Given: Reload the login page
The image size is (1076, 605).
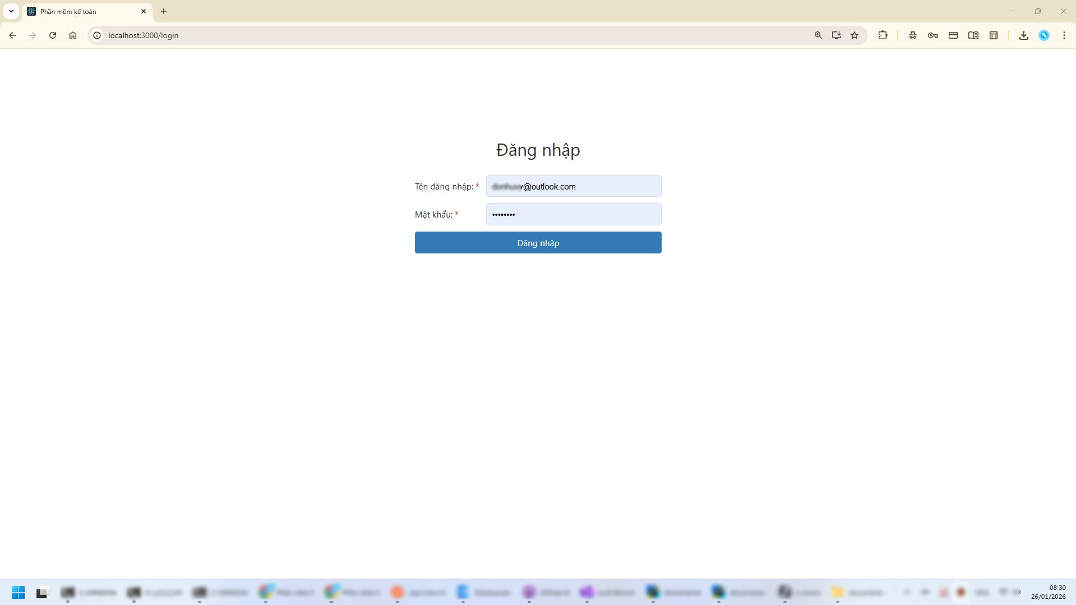Looking at the screenshot, I should pos(53,35).
